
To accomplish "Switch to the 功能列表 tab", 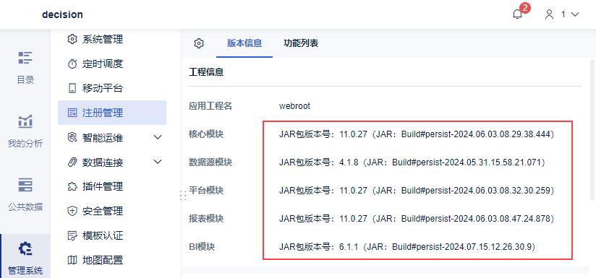I will (301, 43).
